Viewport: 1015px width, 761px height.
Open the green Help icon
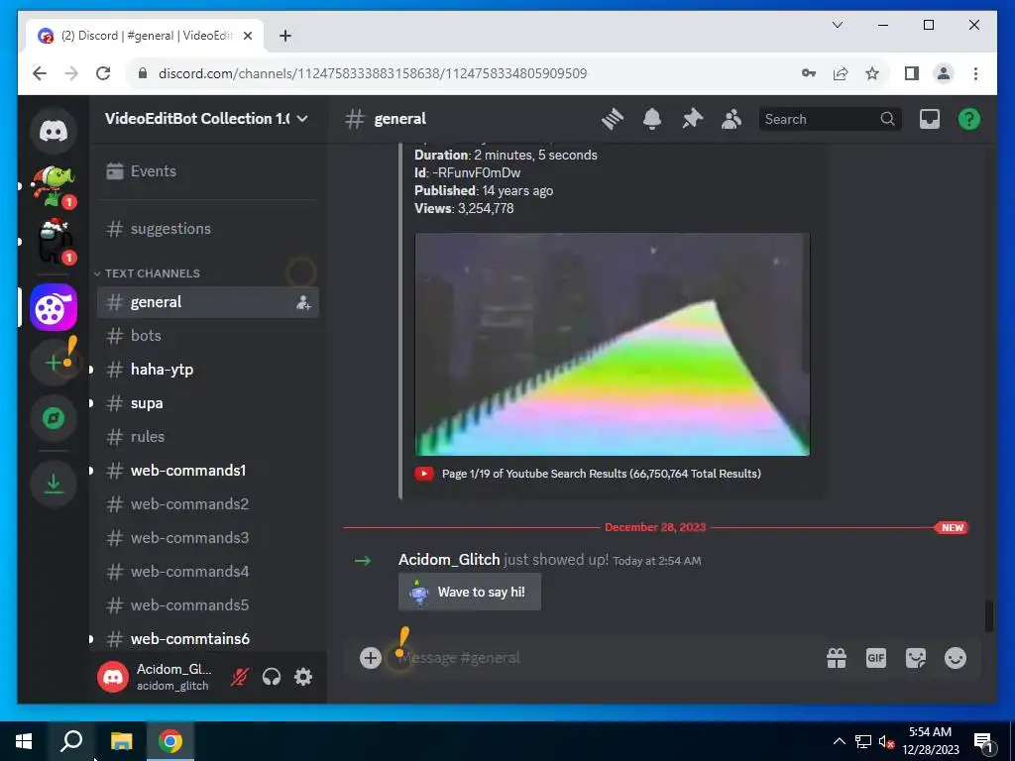(x=969, y=119)
